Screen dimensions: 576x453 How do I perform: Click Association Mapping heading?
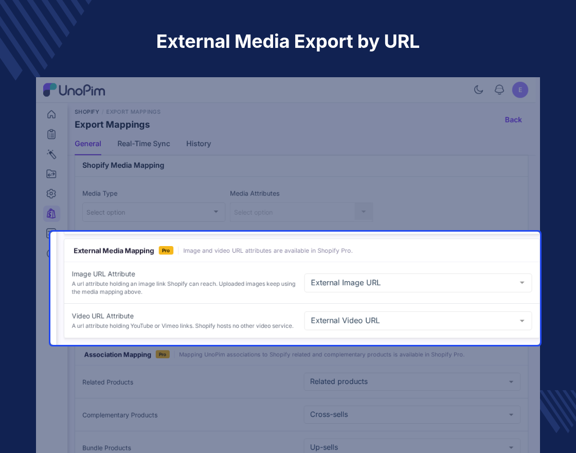(x=118, y=355)
